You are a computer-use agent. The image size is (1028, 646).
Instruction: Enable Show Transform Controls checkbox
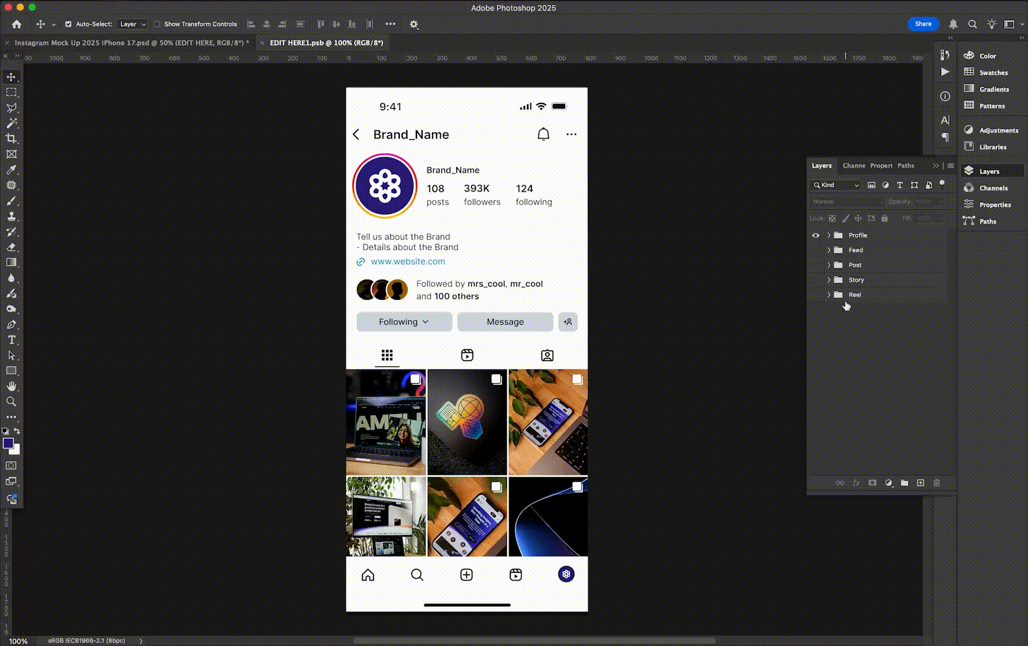156,24
